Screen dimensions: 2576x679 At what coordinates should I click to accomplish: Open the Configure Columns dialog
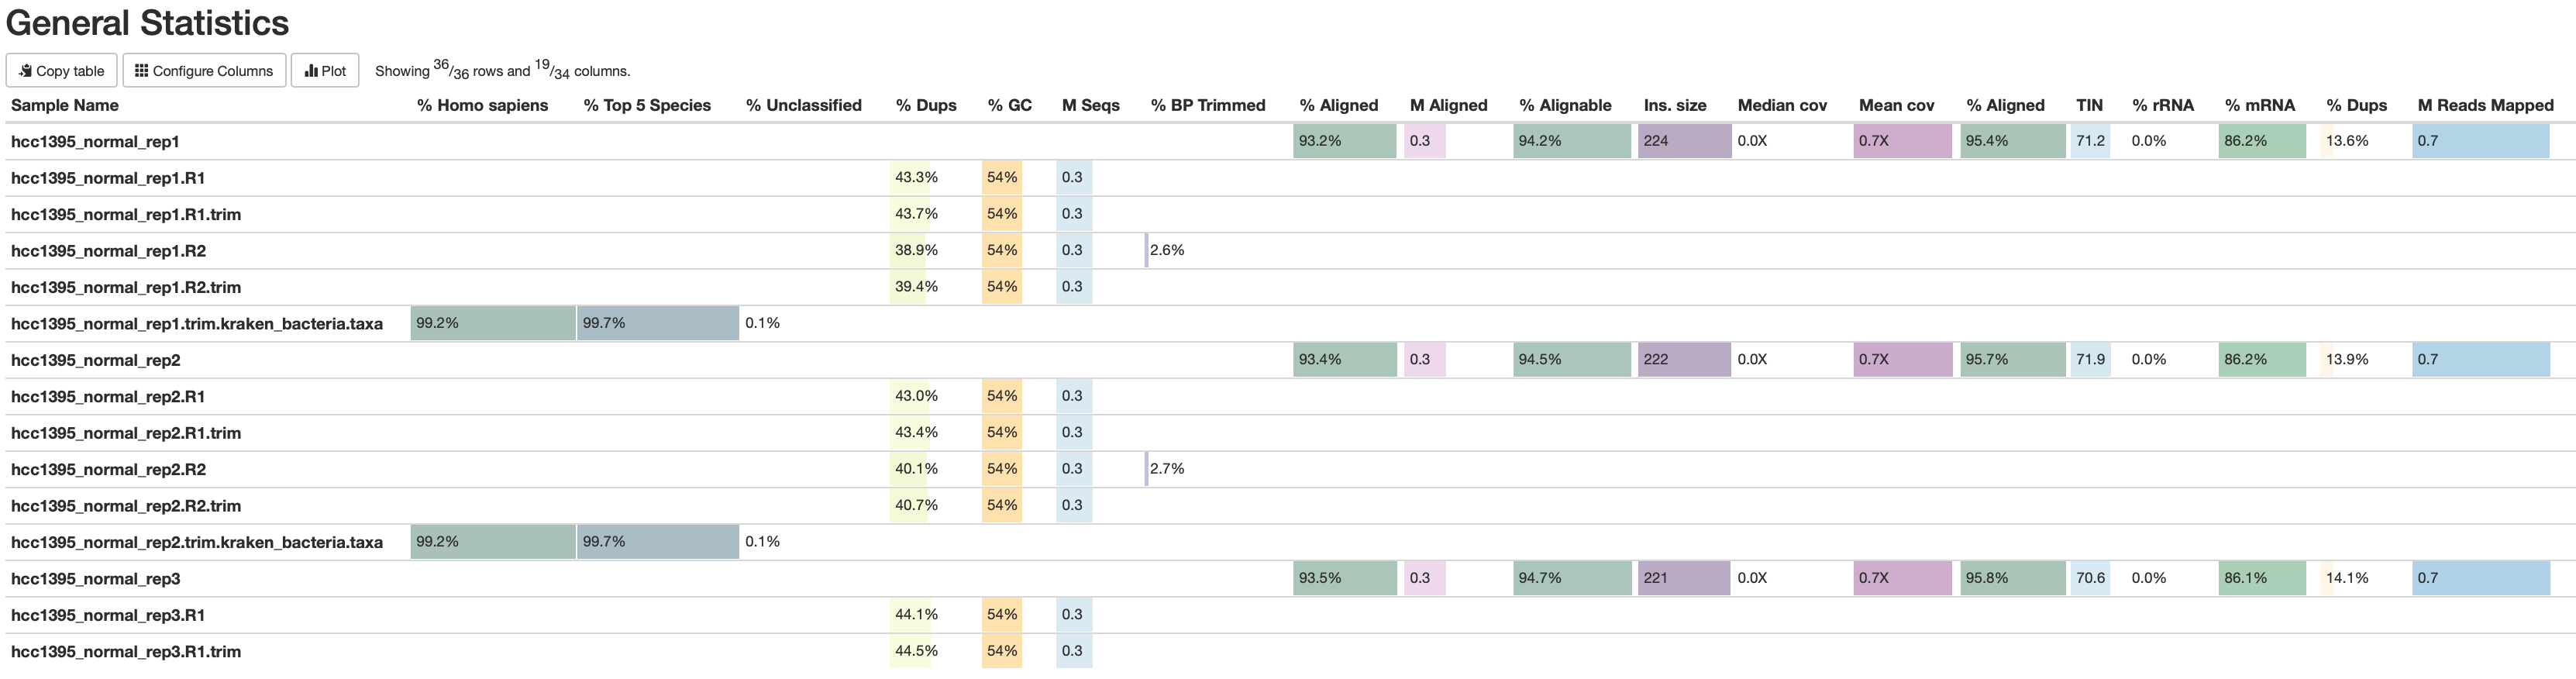pyautogui.click(x=204, y=71)
